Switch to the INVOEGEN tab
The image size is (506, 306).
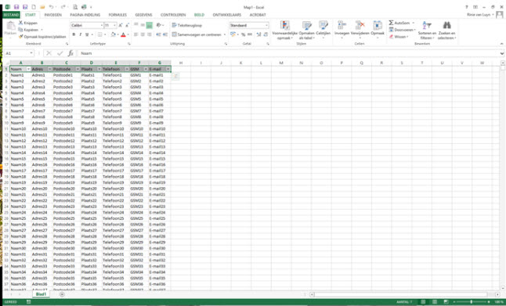tap(52, 15)
